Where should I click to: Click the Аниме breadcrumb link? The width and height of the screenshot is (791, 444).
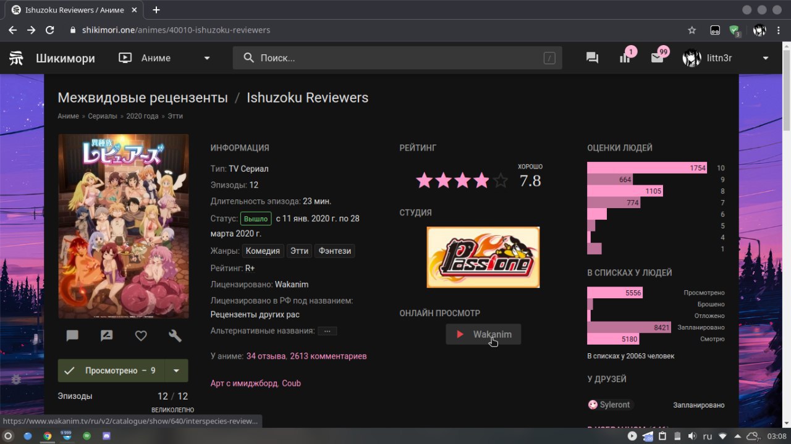pos(68,116)
